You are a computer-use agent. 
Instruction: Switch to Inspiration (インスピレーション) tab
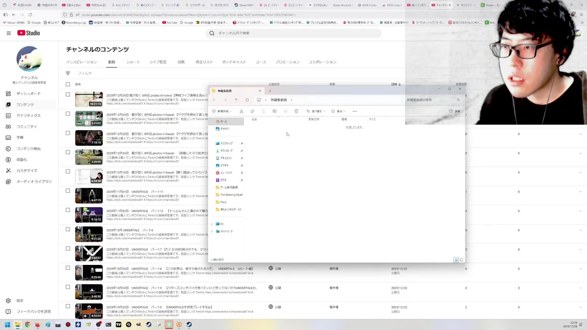[81, 62]
